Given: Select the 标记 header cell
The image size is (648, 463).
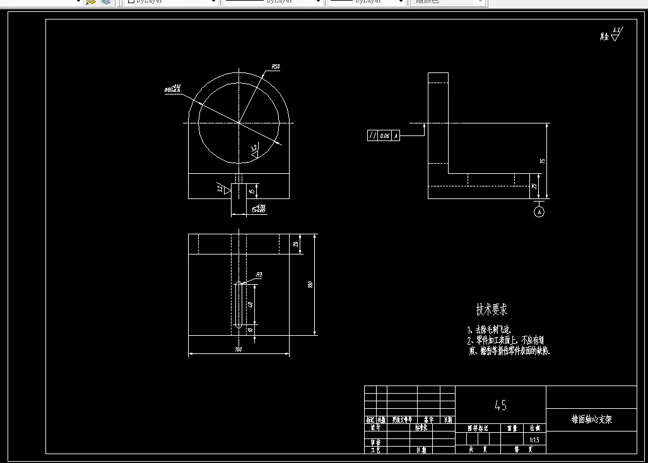Looking at the screenshot, I should (370, 420).
